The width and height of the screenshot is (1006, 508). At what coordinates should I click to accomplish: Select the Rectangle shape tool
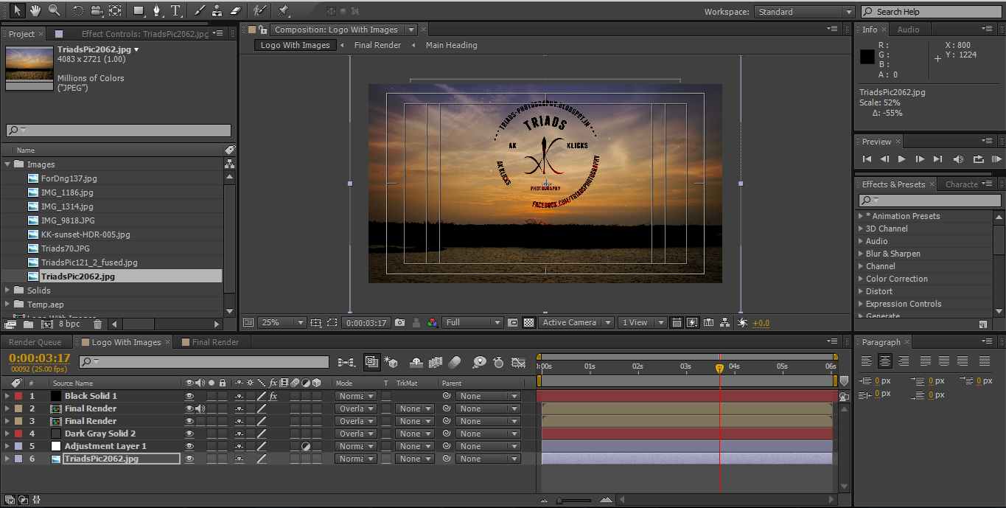pyautogui.click(x=139, y=10)
